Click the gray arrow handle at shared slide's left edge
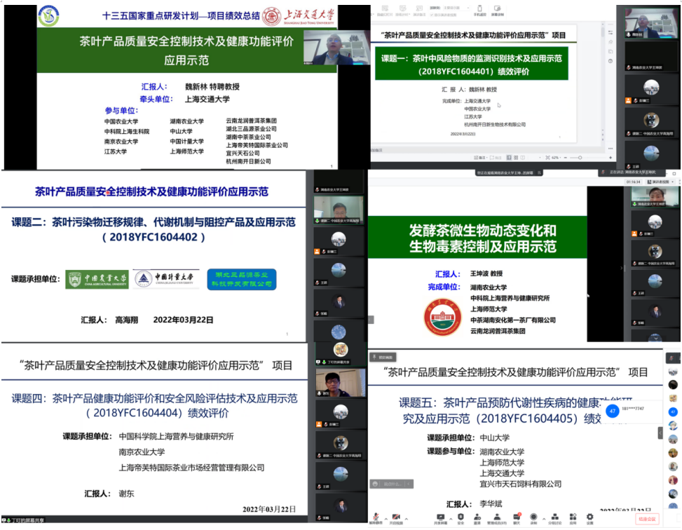The height and width of the screenshot is (530, 682). point(371,320)
